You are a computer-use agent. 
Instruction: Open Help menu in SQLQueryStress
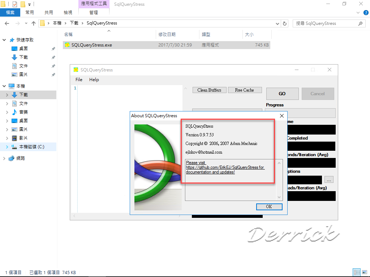pyautogui.click(x=94, y=80)
